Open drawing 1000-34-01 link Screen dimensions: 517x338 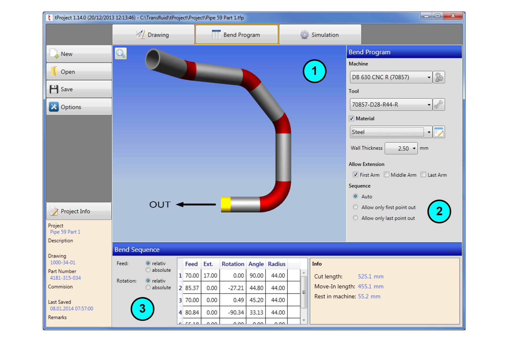62,262
